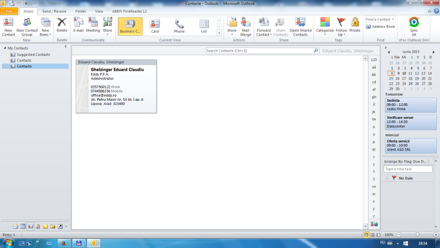Zoom in with the plus button
The height and width of the screenshot is (248, 440).
(436, 235)
